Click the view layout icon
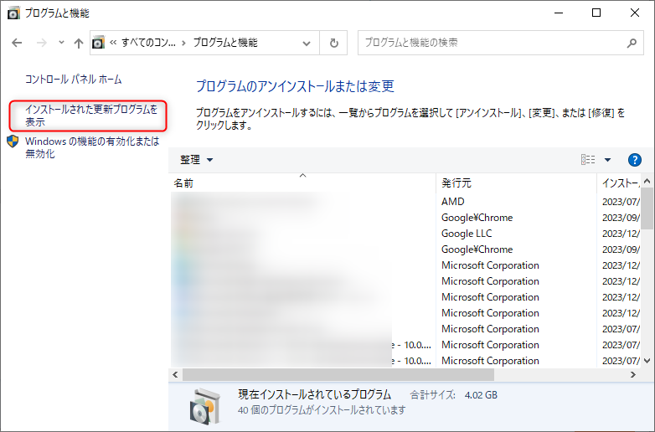The width and height of the screenshot is (655, 432). point(588,160)
